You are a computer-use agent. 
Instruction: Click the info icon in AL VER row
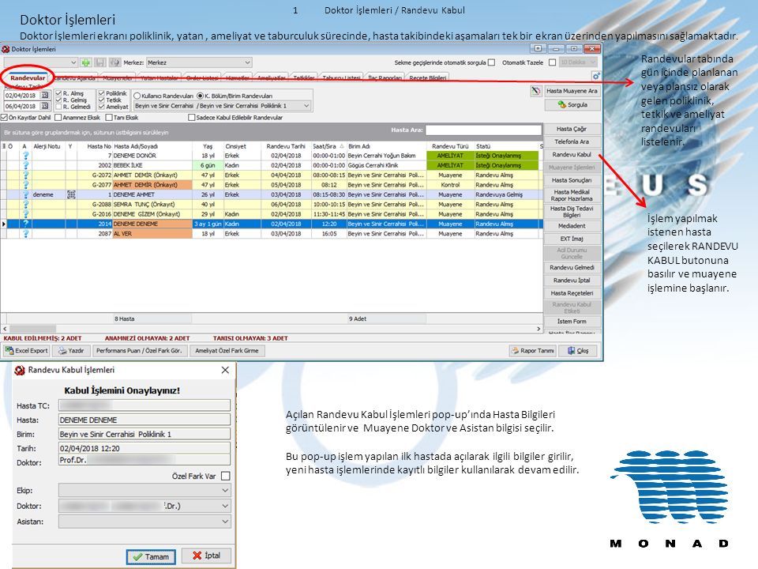click(x=25, y=234)
